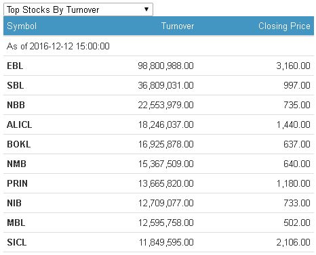Open the Top Stocks By Turnover dropdown
The height and width of the screenshot is (255, 316).
pyautogui.click(x=78, y=9)
